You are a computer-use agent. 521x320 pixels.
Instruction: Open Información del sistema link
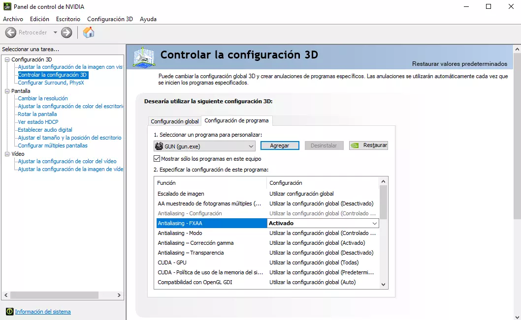pos(43,312)
